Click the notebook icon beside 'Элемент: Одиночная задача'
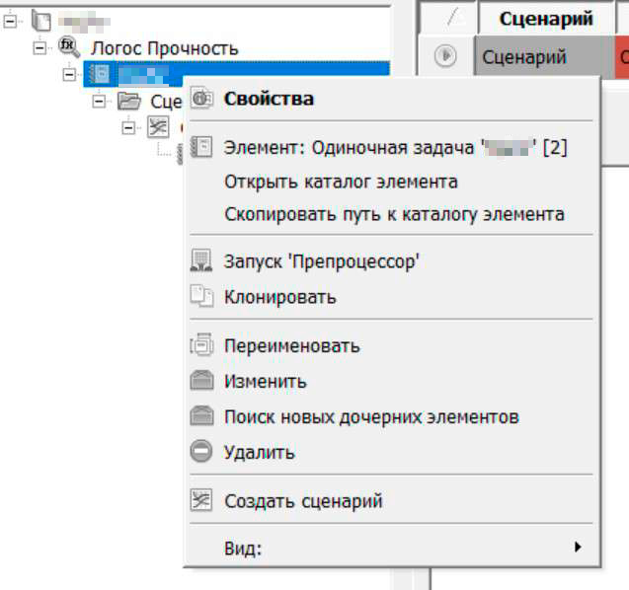 201,148
